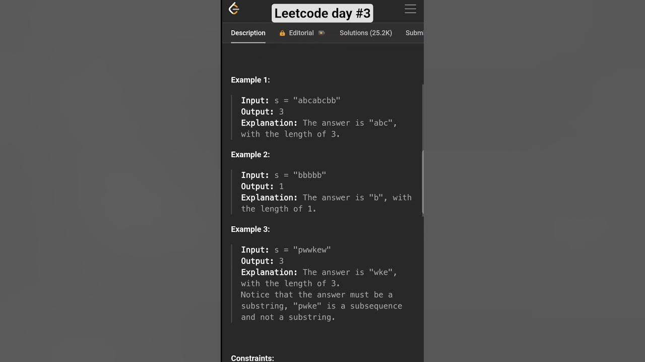Click the "Example 1:" heading
This screenshot has height=362, width=645.
[x=250, y=80]
